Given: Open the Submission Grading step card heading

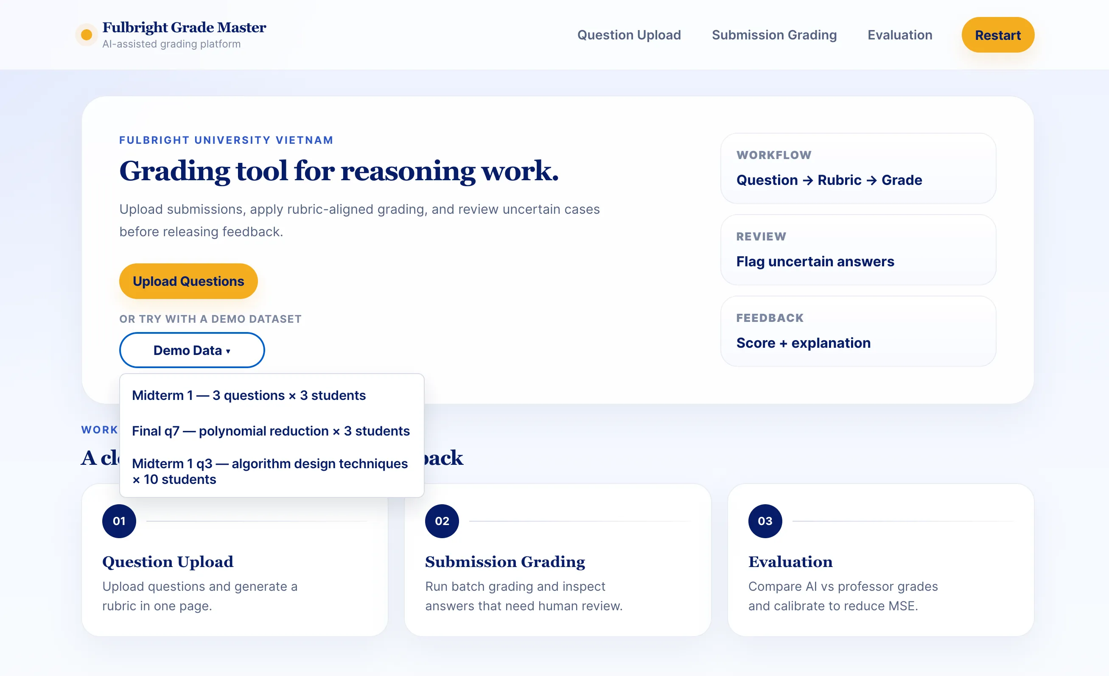Looking at the screenshot, I should tap(504, 561).
